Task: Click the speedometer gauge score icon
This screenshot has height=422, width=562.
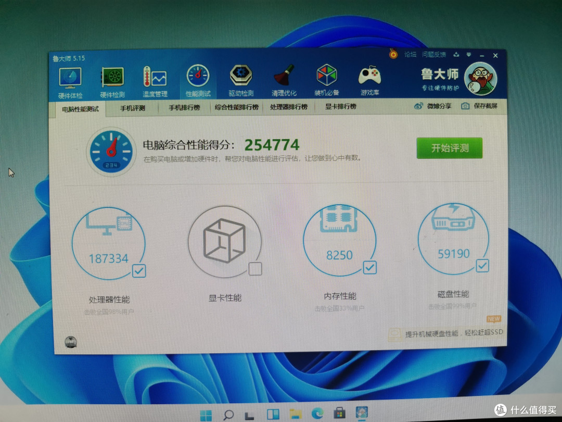Action: click(111, 152)
